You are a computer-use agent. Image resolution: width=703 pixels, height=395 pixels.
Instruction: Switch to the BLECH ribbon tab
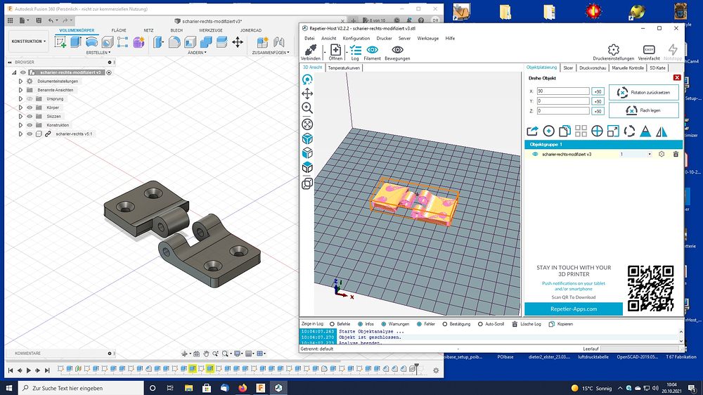point(176,30)
